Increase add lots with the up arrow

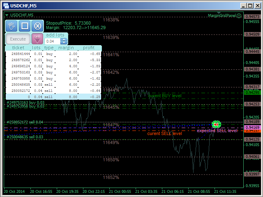[64, 40]
